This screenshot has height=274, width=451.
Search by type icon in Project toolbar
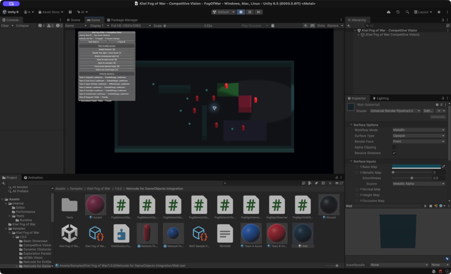[x=310, y=183]
